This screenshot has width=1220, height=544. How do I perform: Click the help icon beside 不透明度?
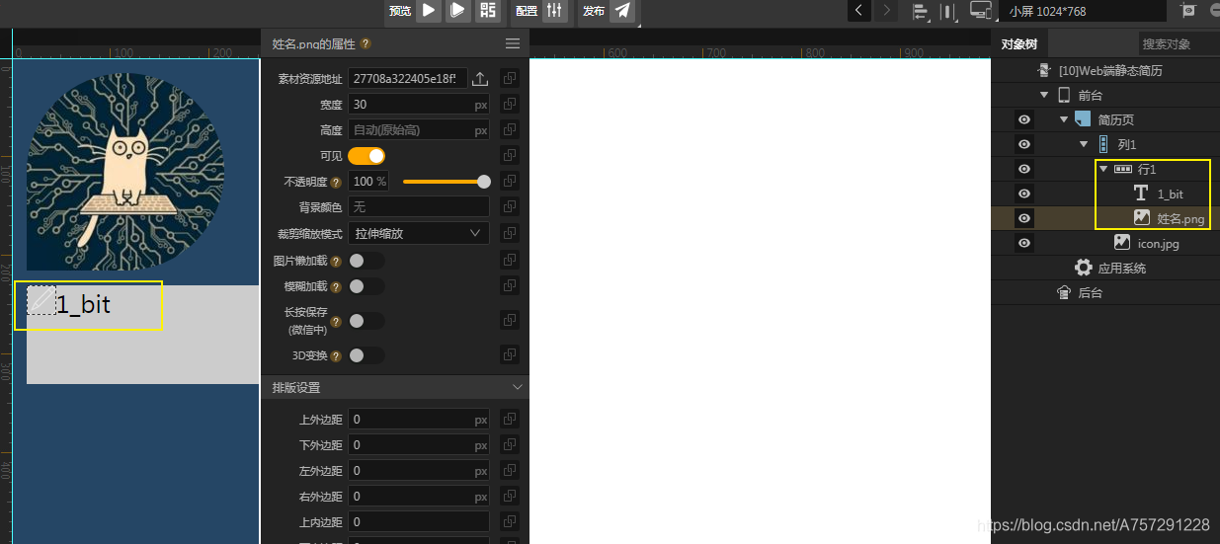pyautogui.click(x=336, y=182)
